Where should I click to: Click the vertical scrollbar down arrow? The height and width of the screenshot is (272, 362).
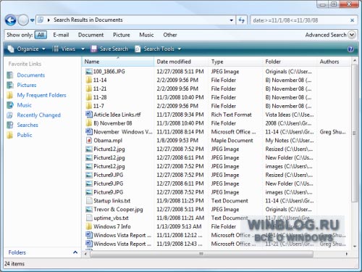[354, 247]
